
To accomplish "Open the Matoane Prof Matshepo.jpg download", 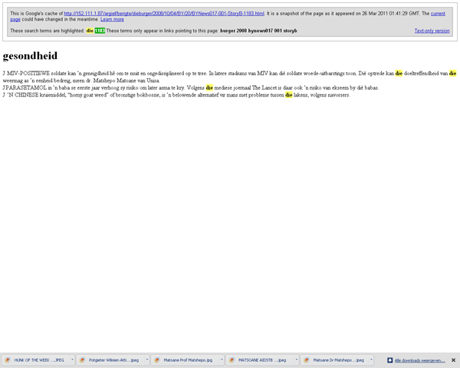I will (x=188, y=360).
